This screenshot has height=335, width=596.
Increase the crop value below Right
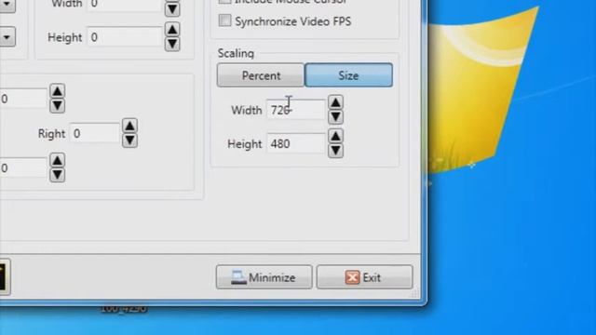pyautogui.click(x=57, y=160)
